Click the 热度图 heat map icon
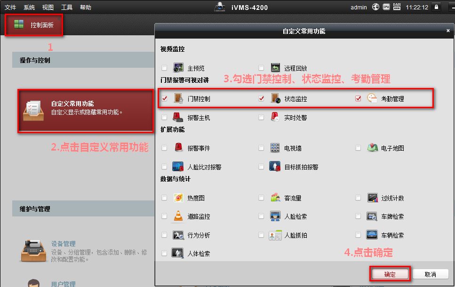This screenshot has height=287, width=455. coord(178,198)
